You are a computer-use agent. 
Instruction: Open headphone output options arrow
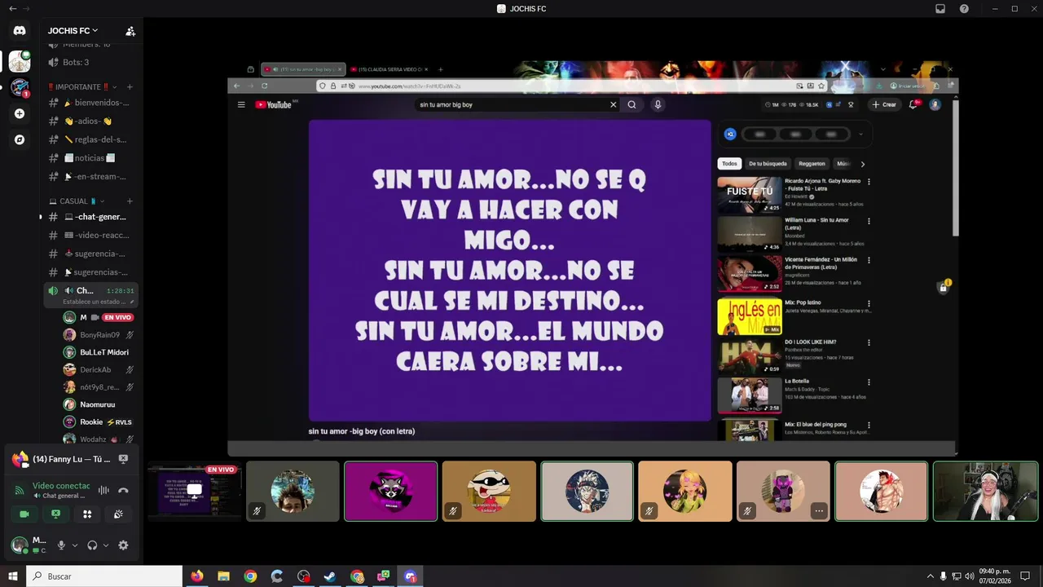106,545
